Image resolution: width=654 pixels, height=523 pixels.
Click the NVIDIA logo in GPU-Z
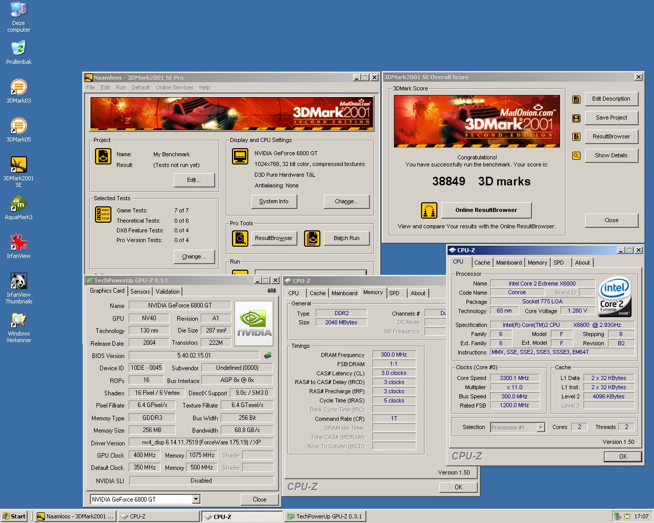254,324
